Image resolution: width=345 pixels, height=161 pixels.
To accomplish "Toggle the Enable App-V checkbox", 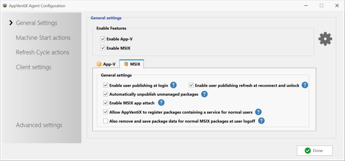I will click(x=103, y=39).
